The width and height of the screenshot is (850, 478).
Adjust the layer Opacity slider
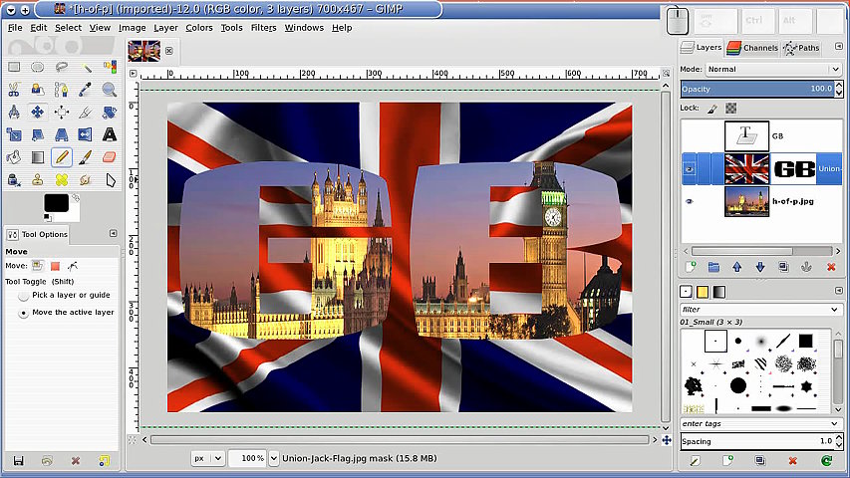756,89
